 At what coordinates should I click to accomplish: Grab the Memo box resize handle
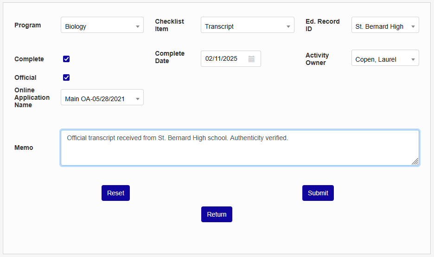[415, 161]
